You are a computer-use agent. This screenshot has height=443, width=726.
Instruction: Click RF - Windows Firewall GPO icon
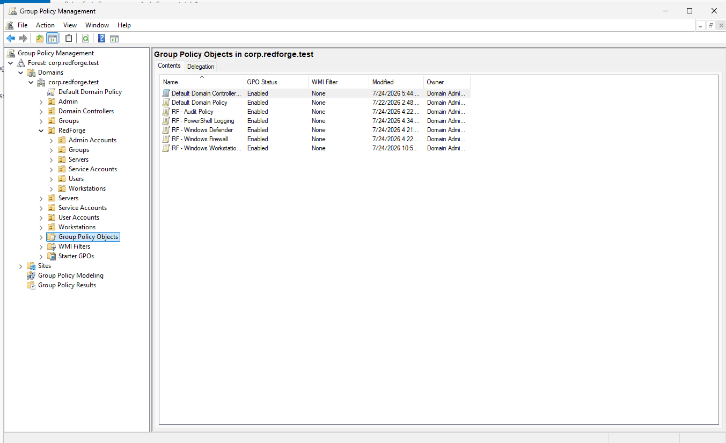tap(166, 139)
